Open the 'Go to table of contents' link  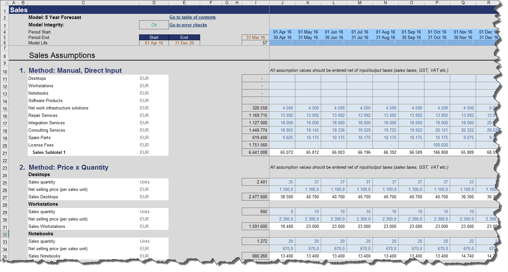tap(192, 17)
